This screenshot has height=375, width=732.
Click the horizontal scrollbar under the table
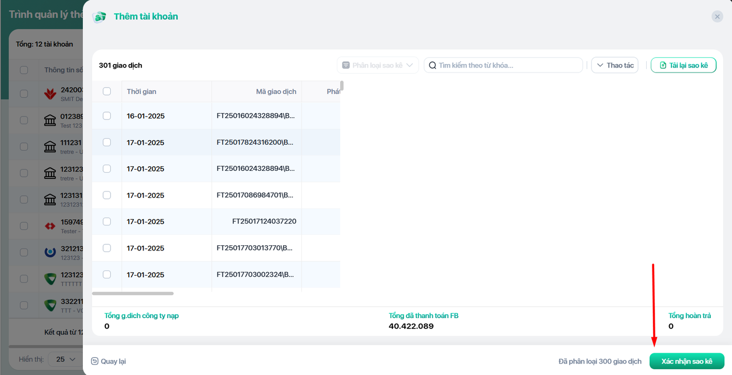(x=133, y=293)
